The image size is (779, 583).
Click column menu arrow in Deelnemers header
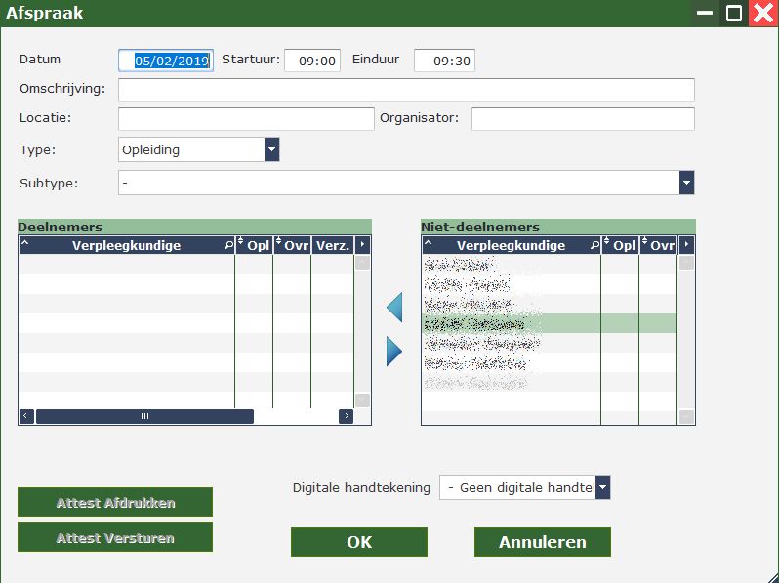[362, 245]
